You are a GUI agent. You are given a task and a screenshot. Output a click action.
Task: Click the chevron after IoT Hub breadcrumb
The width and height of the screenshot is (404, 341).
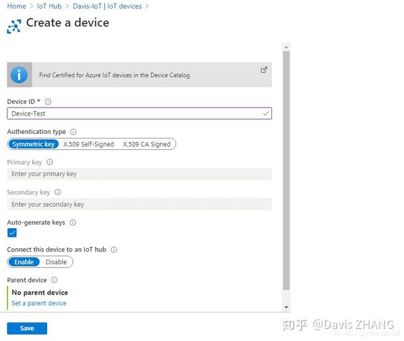[x=67, y=6]
